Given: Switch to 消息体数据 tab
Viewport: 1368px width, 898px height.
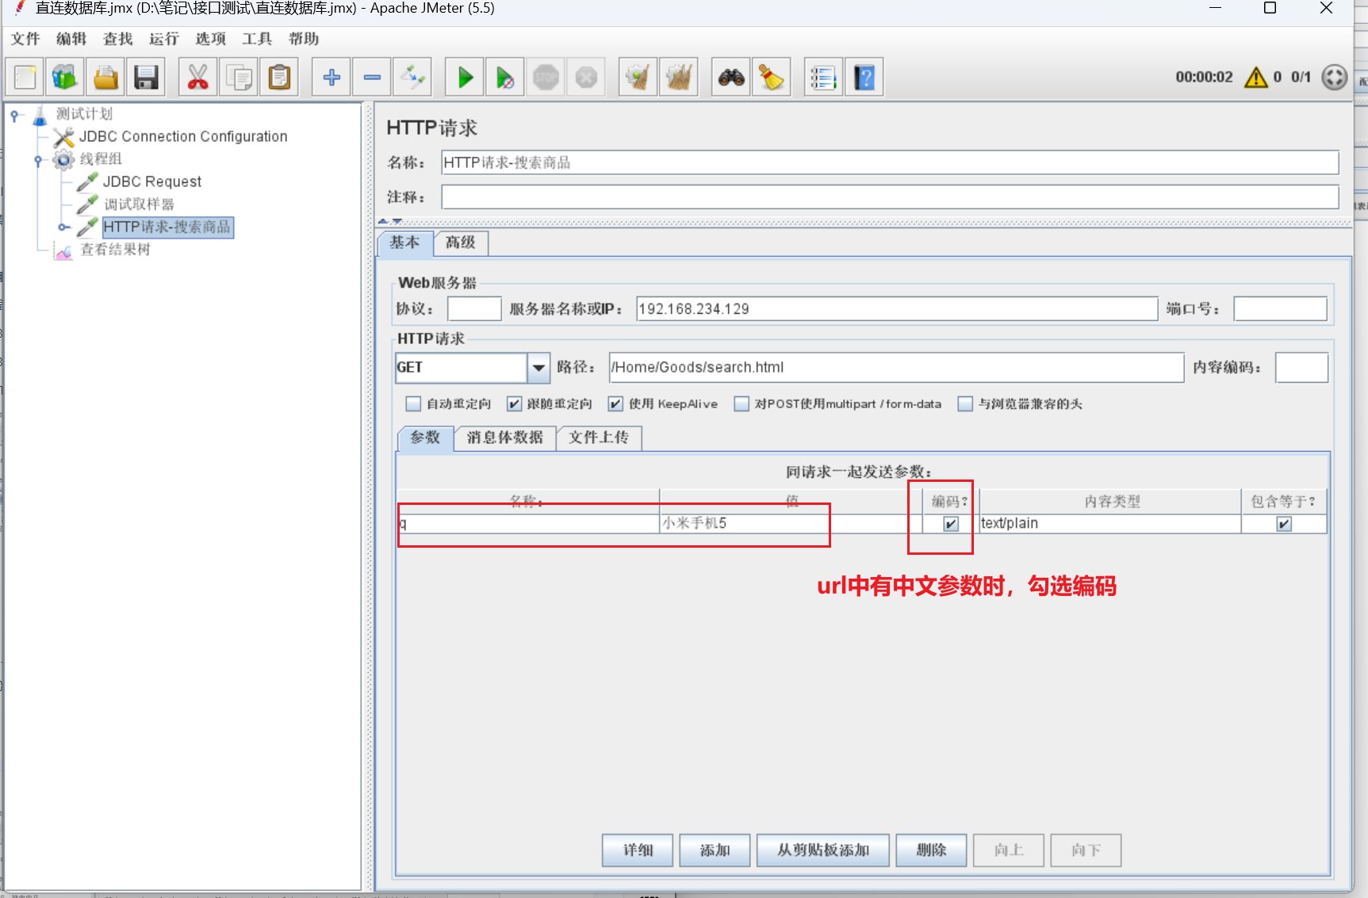Looking at the screenshot, I should [505, 438].
